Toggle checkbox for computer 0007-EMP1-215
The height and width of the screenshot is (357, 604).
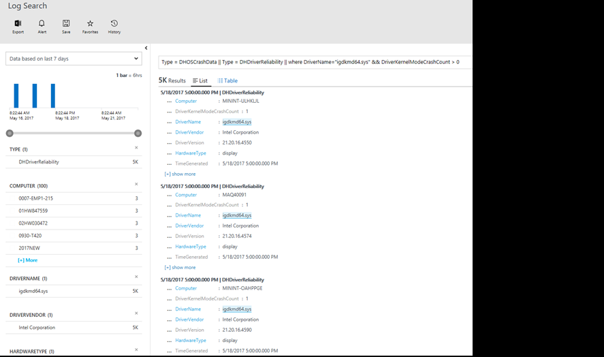pos(14,198)
